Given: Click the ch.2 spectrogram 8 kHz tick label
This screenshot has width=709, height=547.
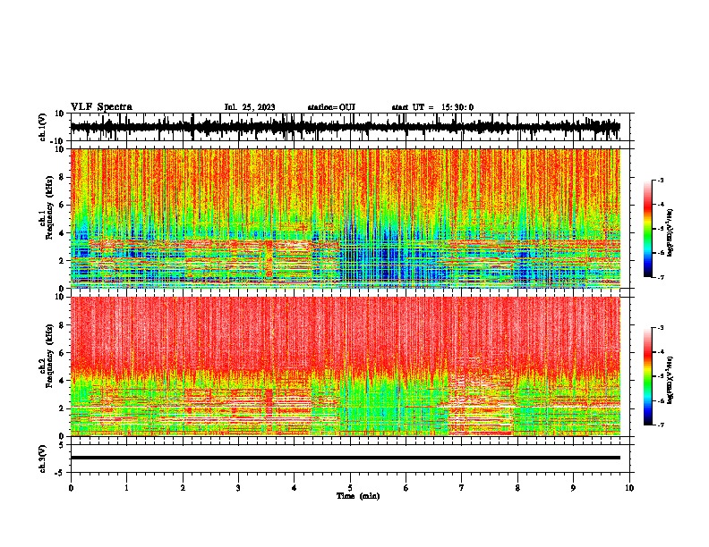Looking at the screenshot, I should (x=62, y=325).
